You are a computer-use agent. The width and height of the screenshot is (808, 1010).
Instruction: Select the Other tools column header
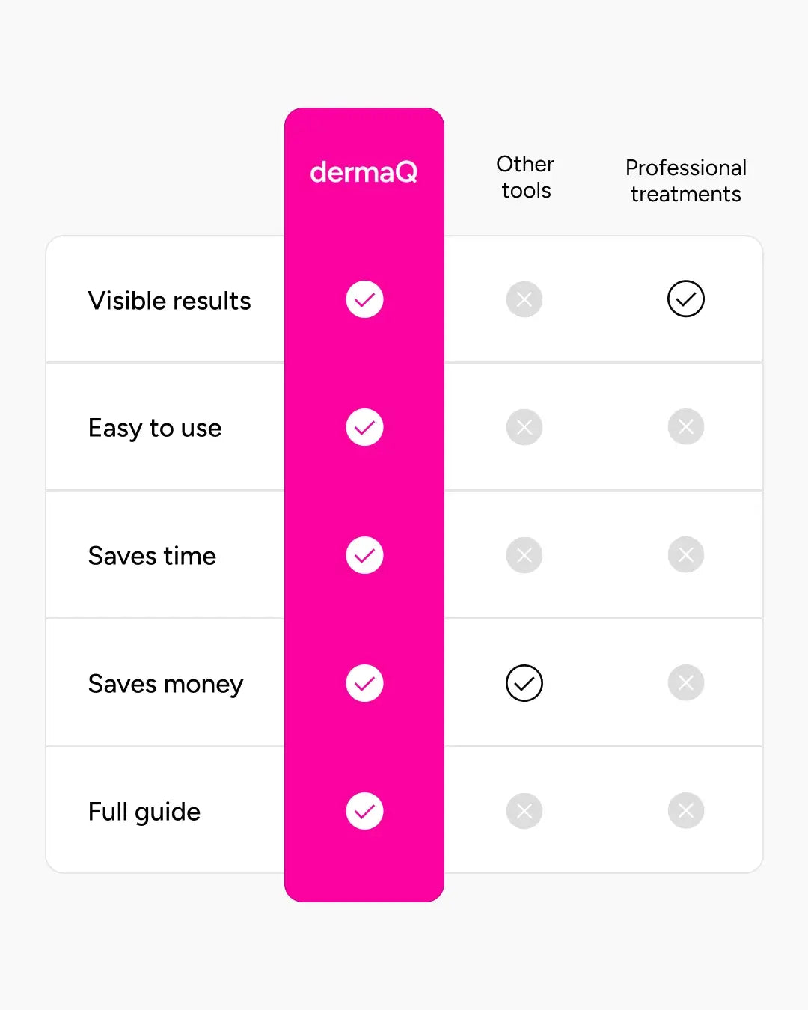[x=525, y=177]
